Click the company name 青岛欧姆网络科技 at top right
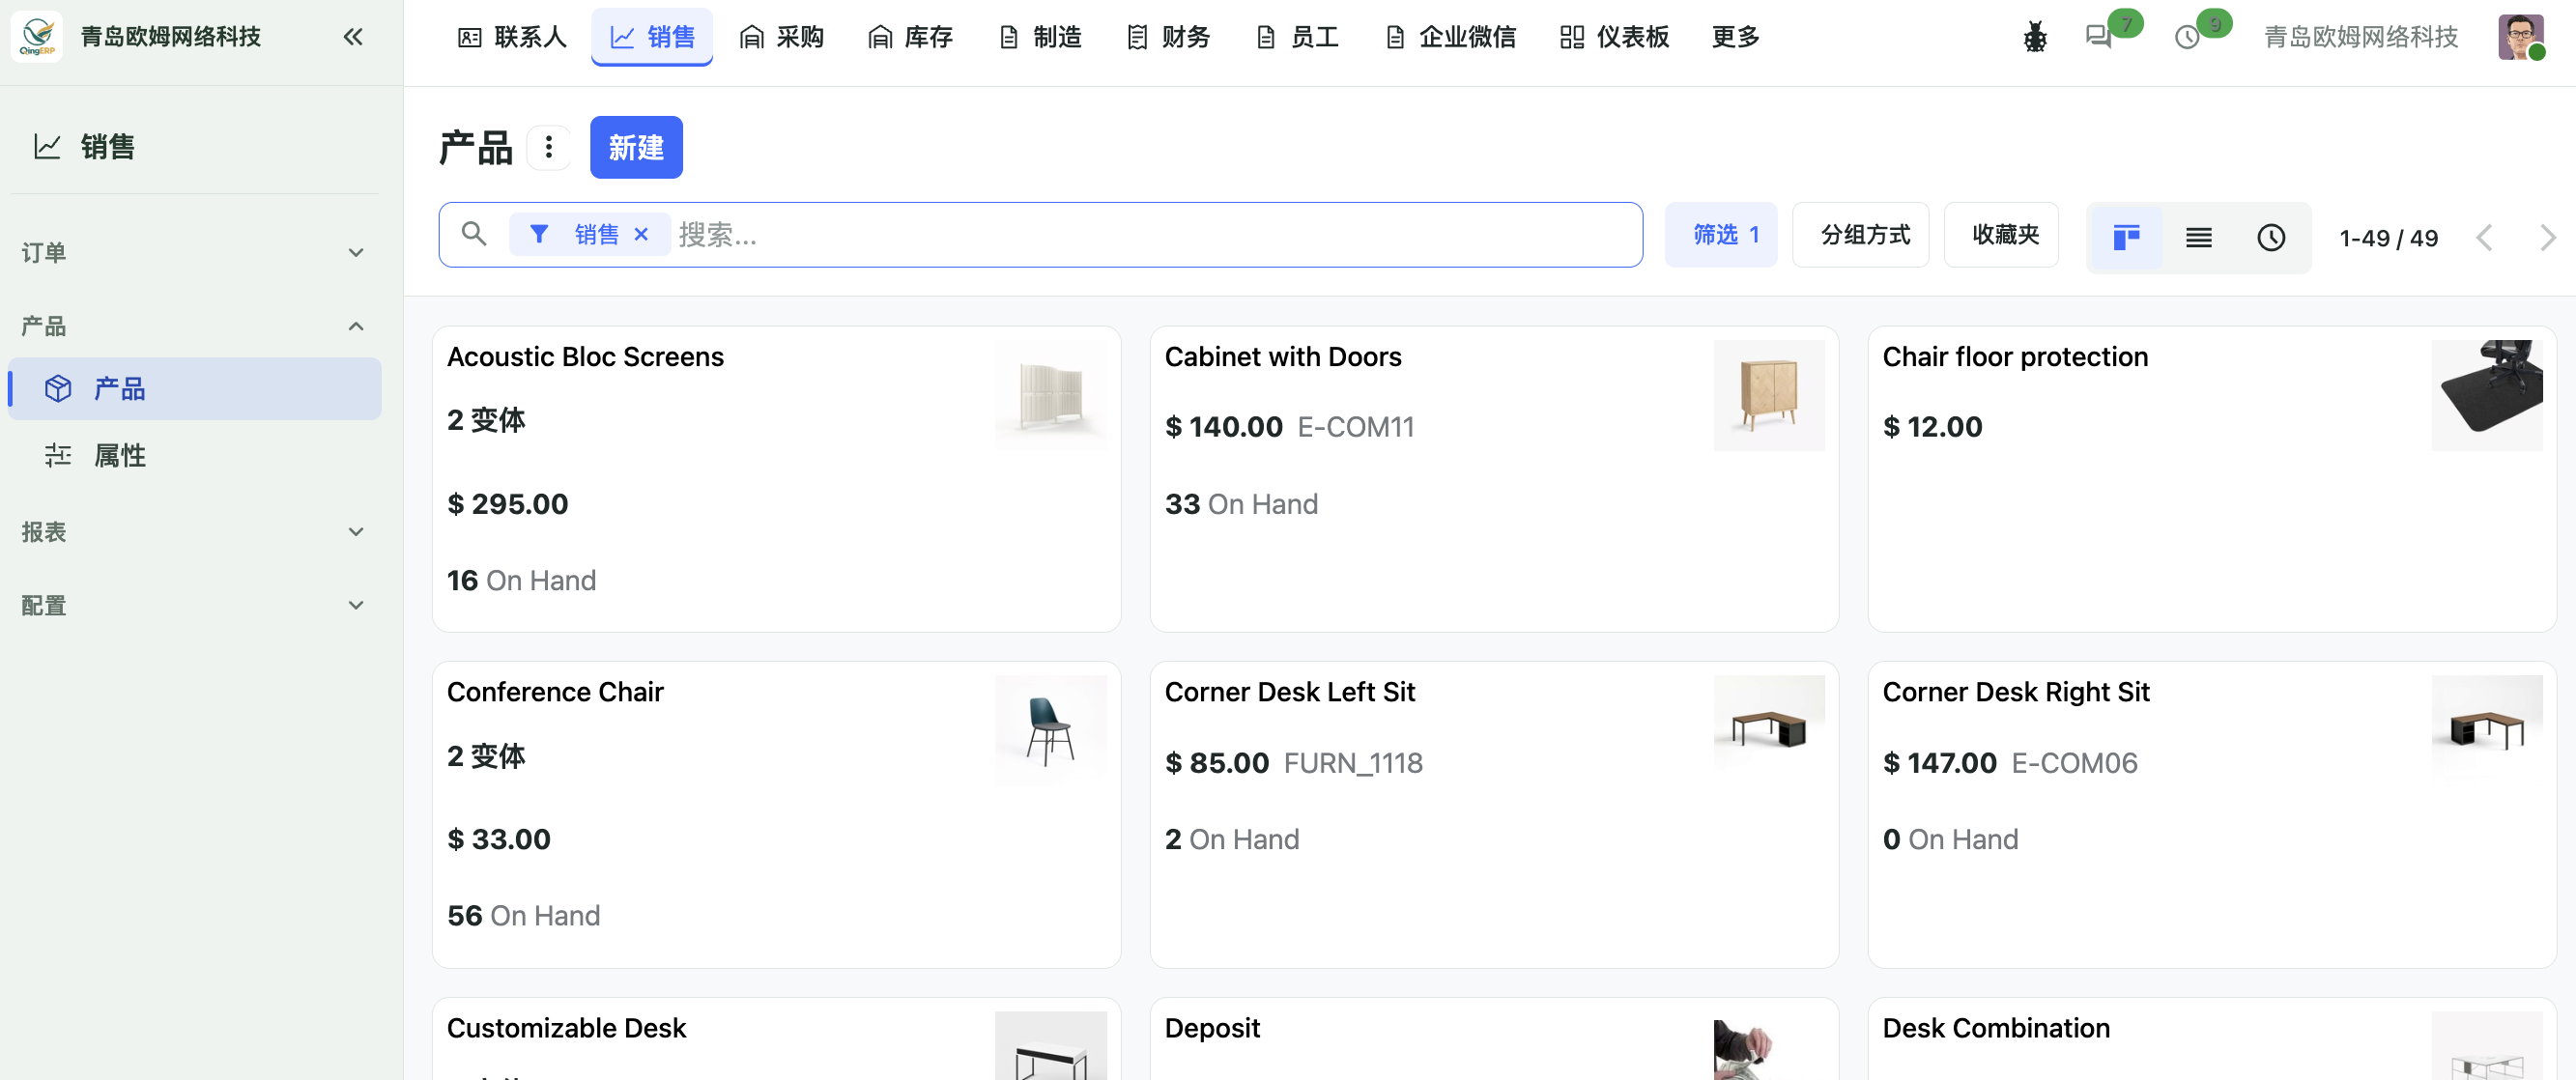The width and height of the screenshot is (2576, 1080). 2360,37
